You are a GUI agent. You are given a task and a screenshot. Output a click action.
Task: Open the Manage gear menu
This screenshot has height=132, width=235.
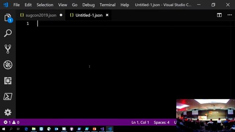coord(8,112)
